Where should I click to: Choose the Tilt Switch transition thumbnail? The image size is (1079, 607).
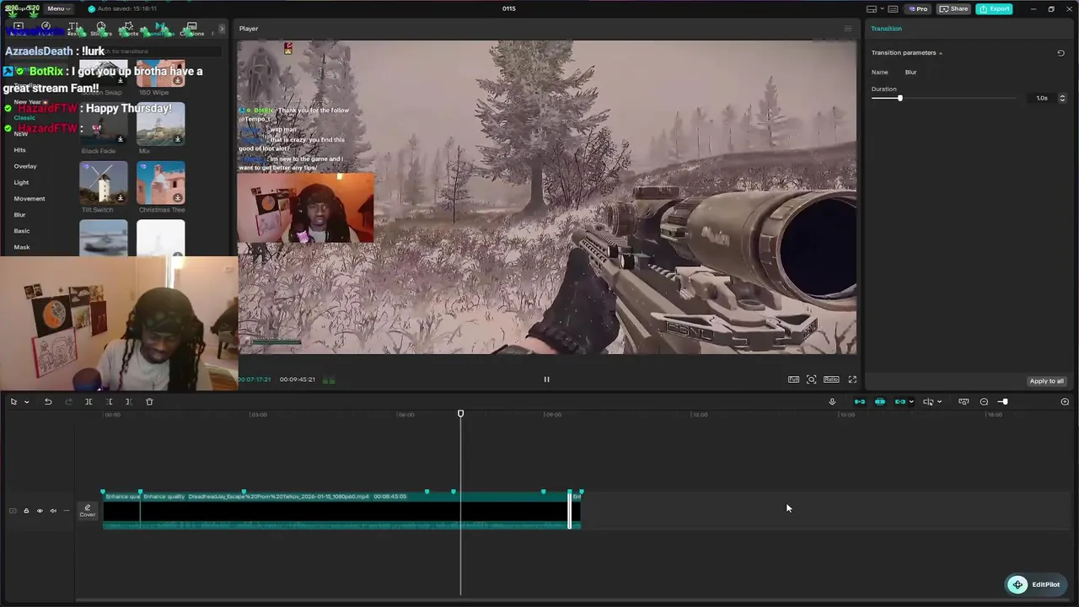[103, 182]
